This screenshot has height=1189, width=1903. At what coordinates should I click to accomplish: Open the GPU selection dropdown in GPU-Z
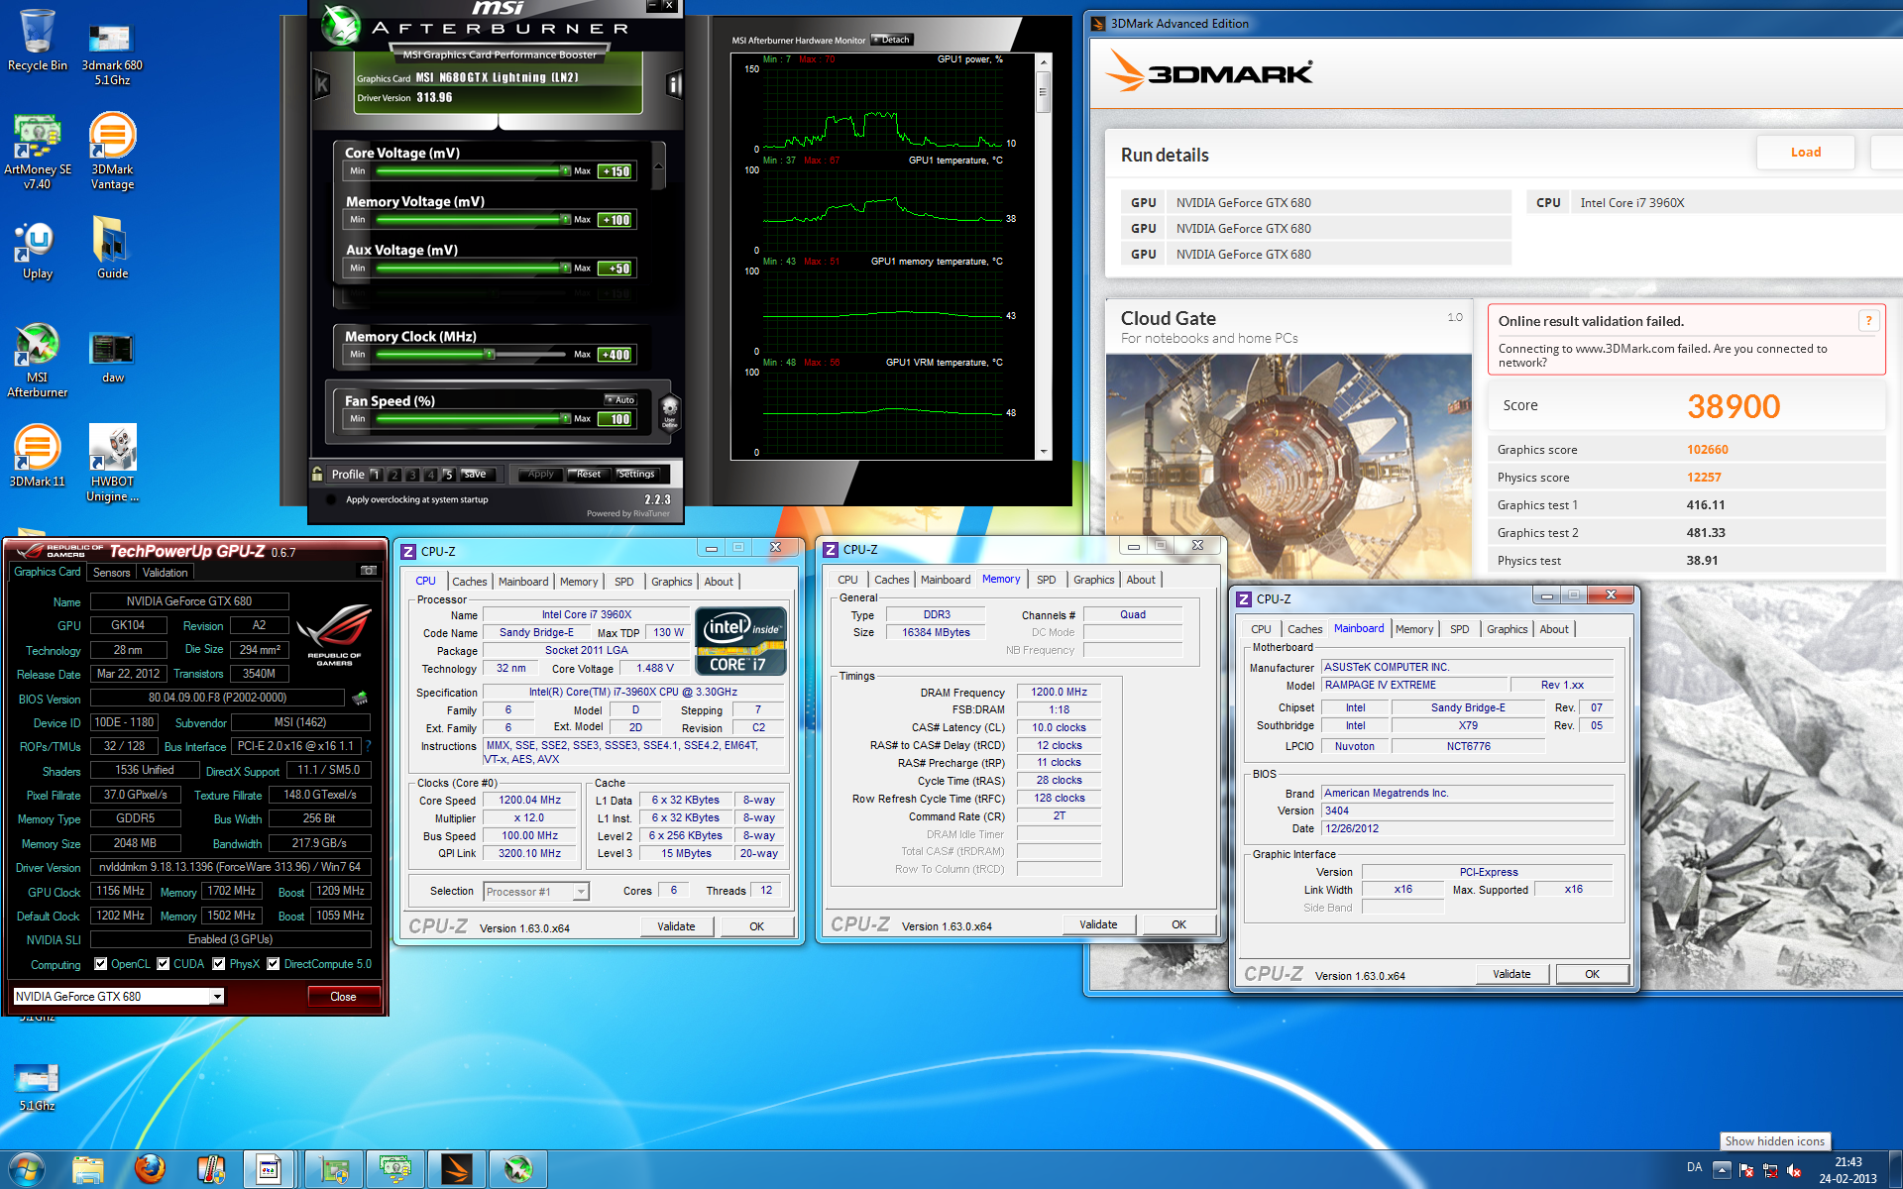(x=217, y=997)
